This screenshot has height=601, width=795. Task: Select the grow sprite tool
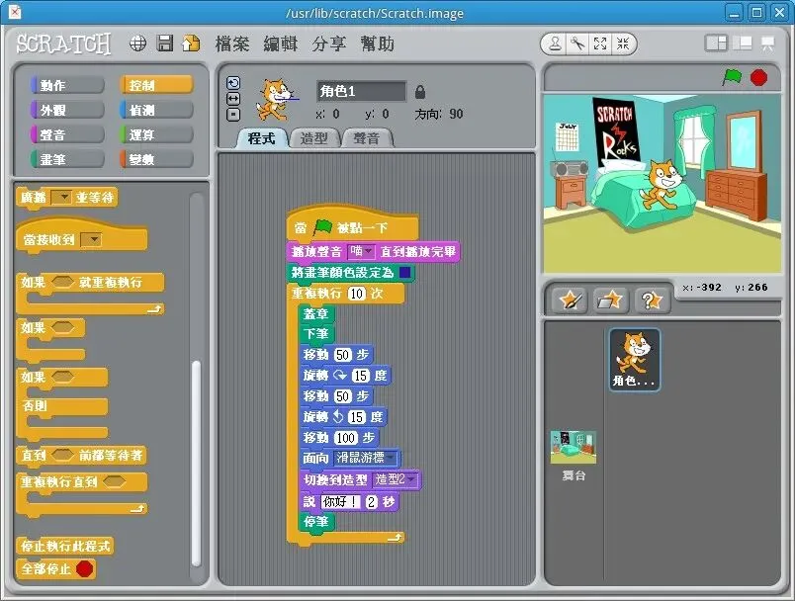point(600,44)
